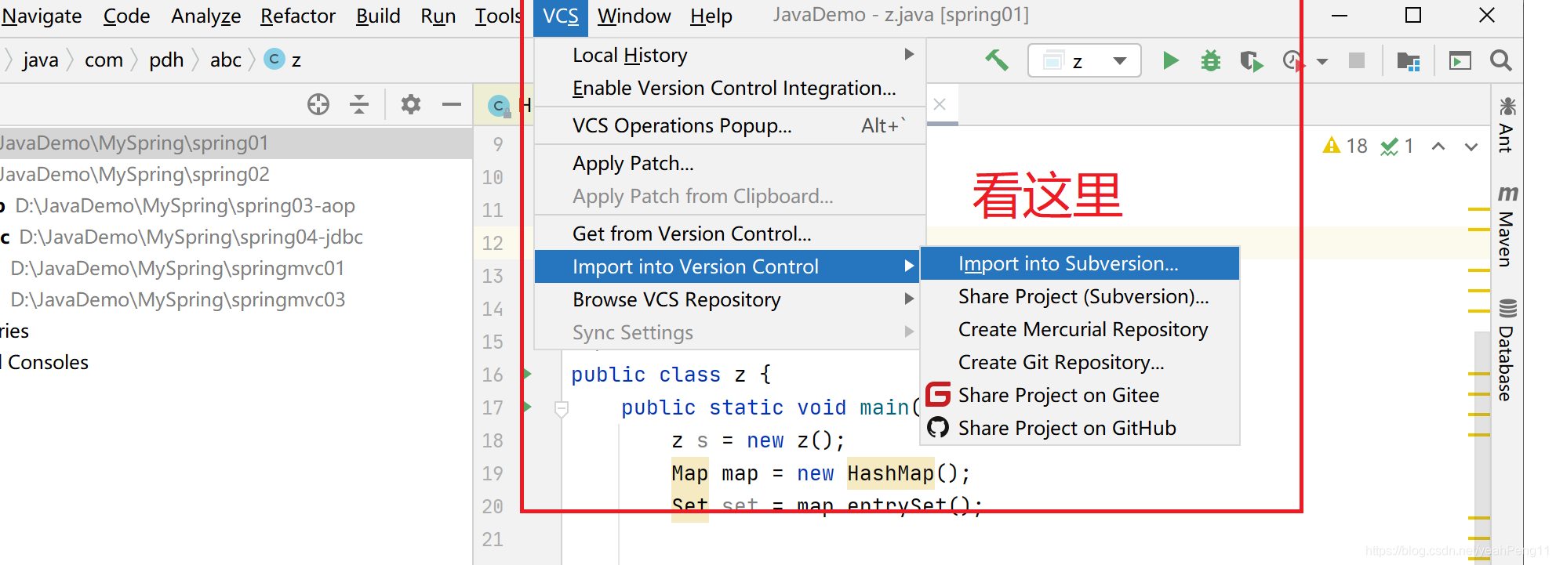Expand Local History submenu
Image resolution: width=1556 pixels, height=565 pixels.
[x=730, y=55]
